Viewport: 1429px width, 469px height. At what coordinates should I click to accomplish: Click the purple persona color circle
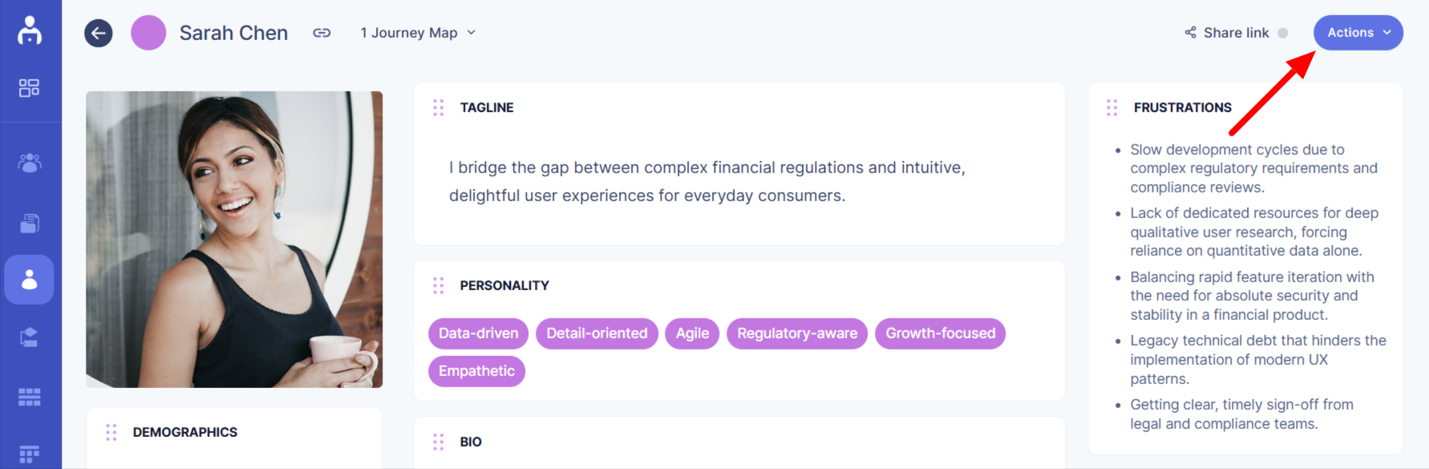pyautogui.click(x=148, y=33)
